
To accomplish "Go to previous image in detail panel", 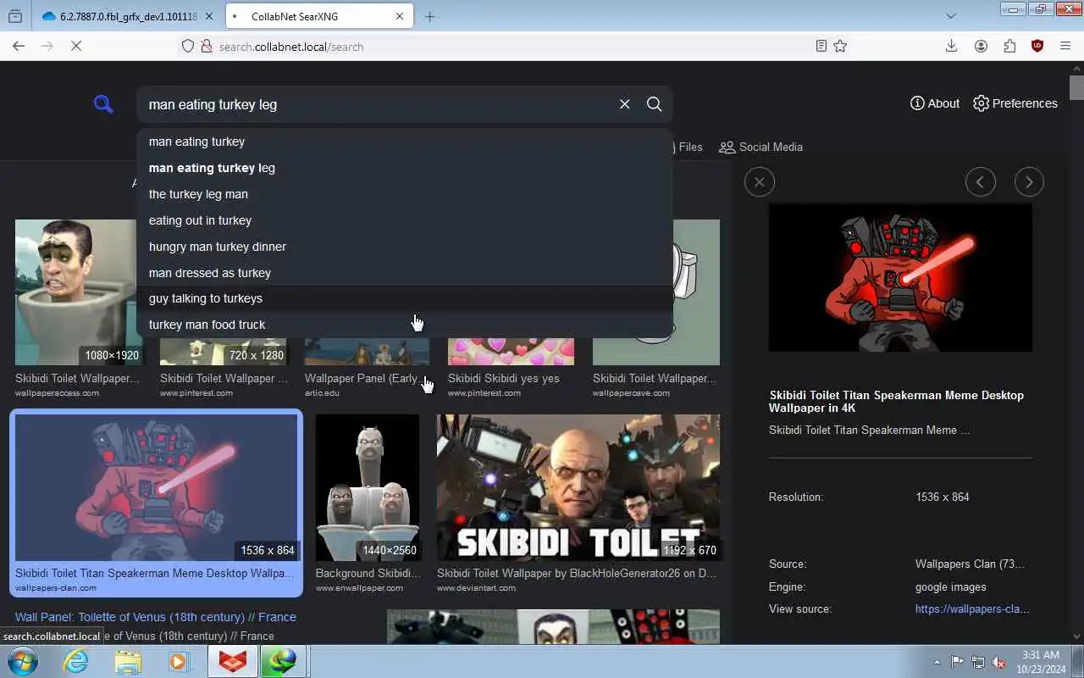I will pos(981,181).
